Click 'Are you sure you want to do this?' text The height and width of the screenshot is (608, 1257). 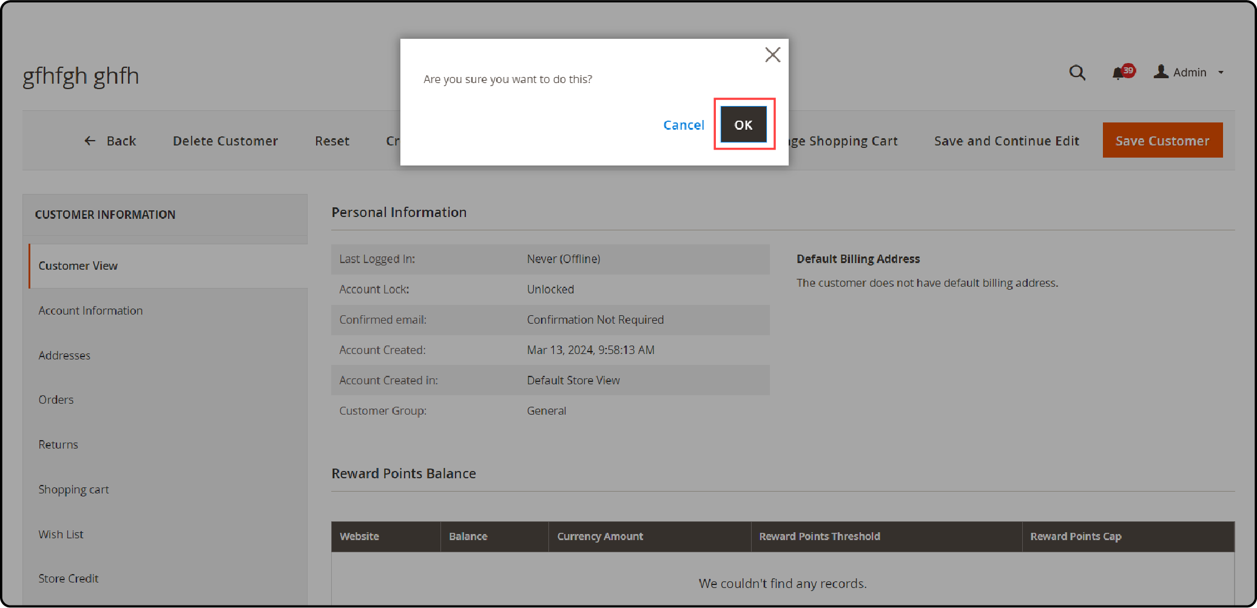click(x=508, y=79)
